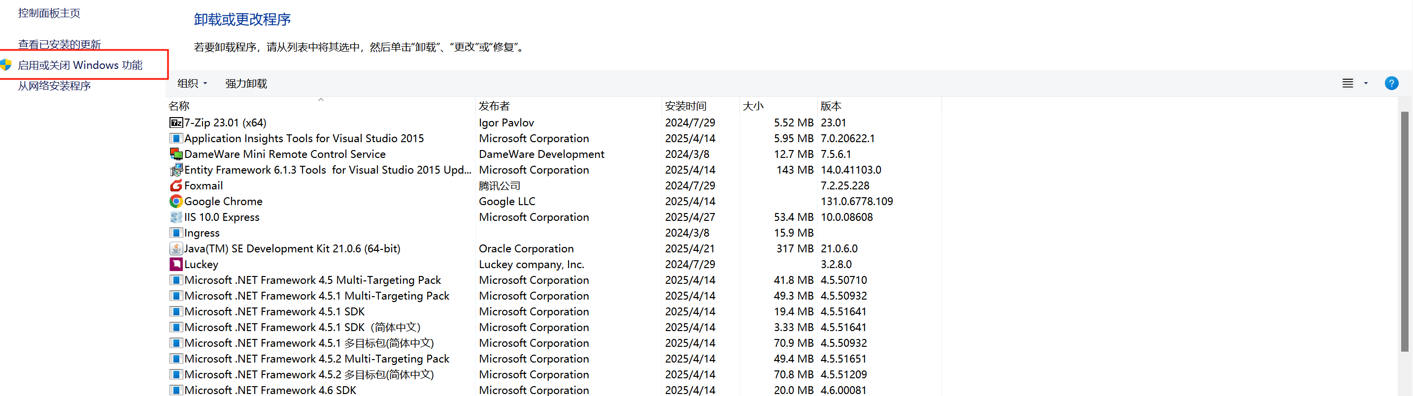The image size is (1413, 396).
Task: Select Java(TM) SE Development Kit 21.0.6 entry
Action: tap(292, 248)
